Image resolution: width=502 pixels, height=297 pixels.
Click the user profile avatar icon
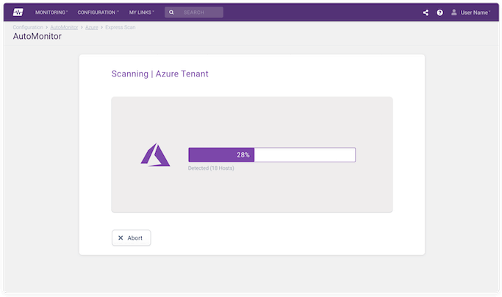453,12
